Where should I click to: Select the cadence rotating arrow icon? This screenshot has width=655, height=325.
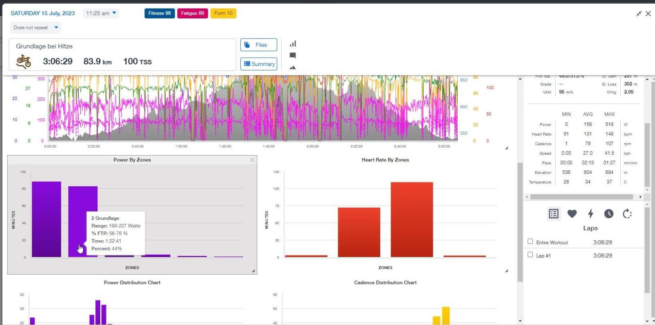click(627, 214)
